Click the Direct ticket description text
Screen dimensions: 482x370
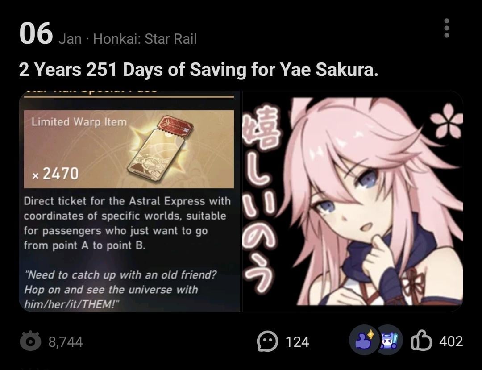point(127,223)
